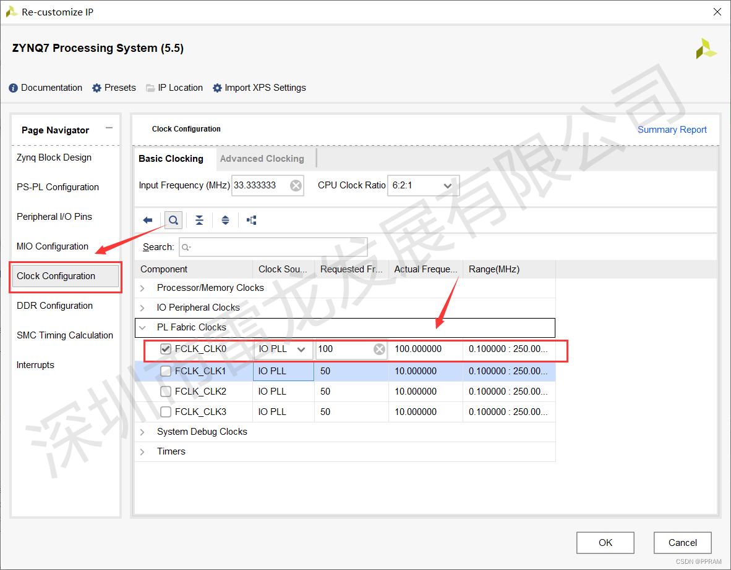Click the Expand All toolbar icon

coord(225,220)
